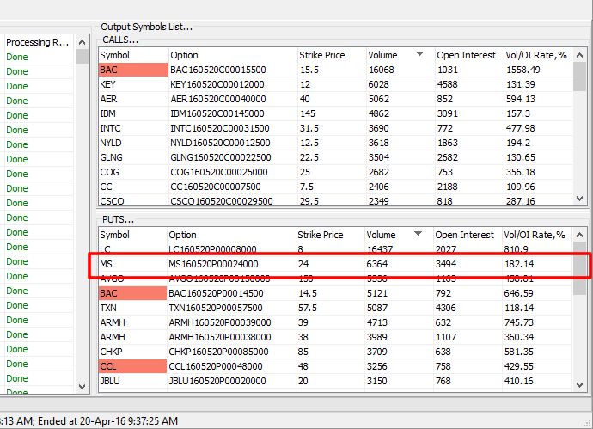
Task: Select CSCO160520C00029500 option
Action: click(222, 201)
